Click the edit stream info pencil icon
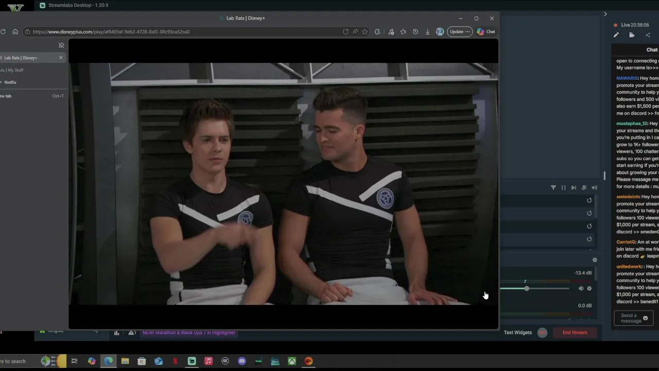This screenshot has width=659, height=371. pos(616,35)
